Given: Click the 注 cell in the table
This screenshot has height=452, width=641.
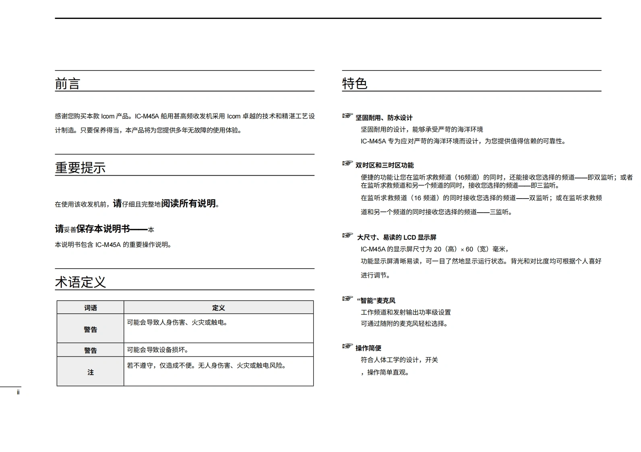Looking at the screenshot, I should pyautogui.click(x=90, y=372).
